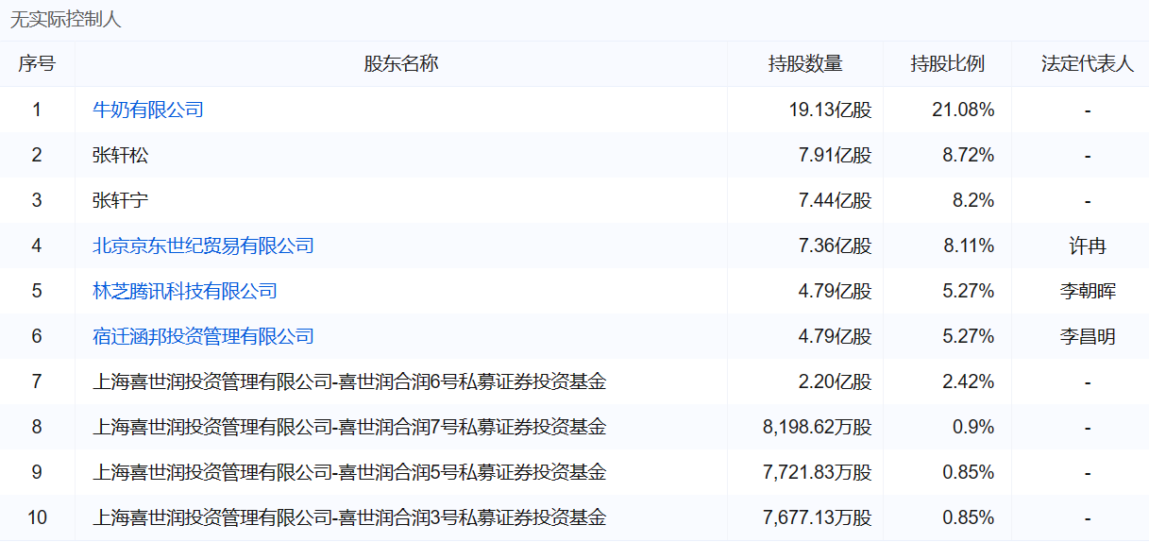The height and width of the screenshot is (542, 1149).
Task: Select shareholder name 张轩宁
Action: point(120,200)
